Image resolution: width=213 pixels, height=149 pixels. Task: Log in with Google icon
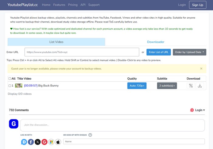[x=44, y=142]
